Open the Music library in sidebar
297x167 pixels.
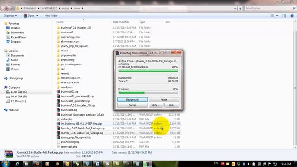14,60
